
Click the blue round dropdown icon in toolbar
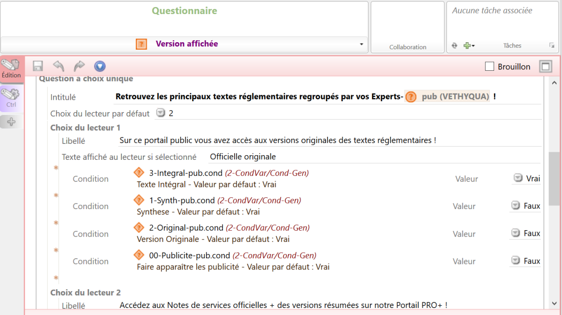click(100, 66)
